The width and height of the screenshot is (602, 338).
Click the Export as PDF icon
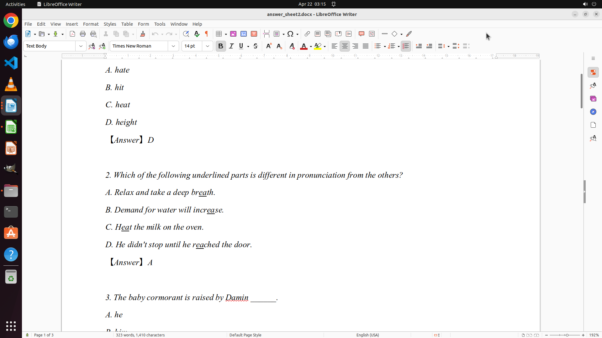[x=72, y=34]
